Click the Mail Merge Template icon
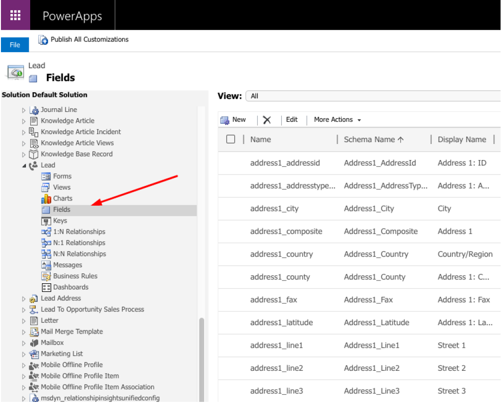The width and height of the screenshot is (501, 408). (34, 332)
